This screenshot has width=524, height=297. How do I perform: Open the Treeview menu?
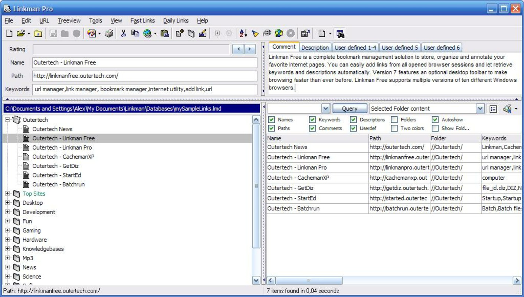[x=69, y=21]
